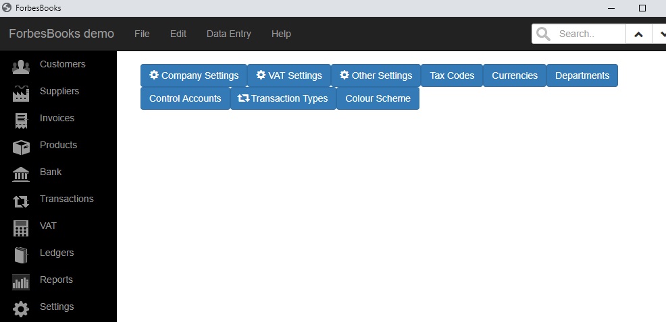Click the Company Settings button
This screenshot has width=666, height=322.
coord(194,75)
